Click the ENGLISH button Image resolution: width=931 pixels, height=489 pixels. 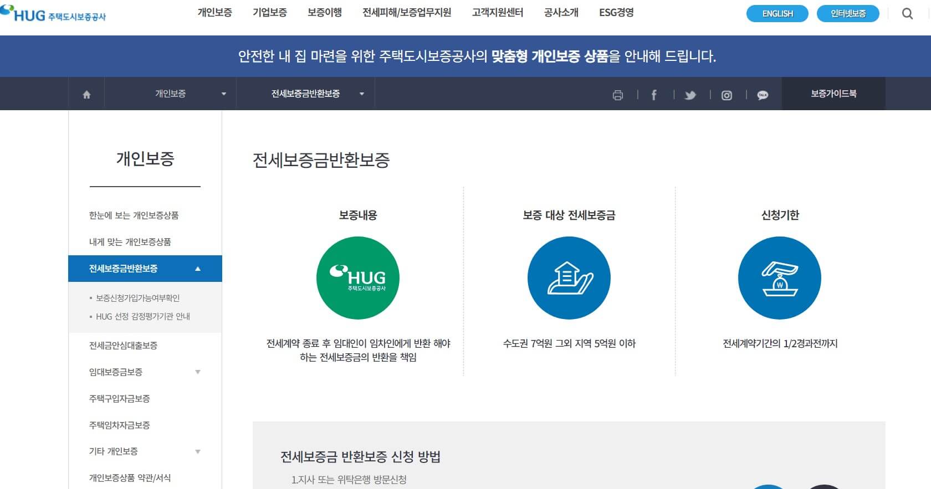(x=777, y=14)
